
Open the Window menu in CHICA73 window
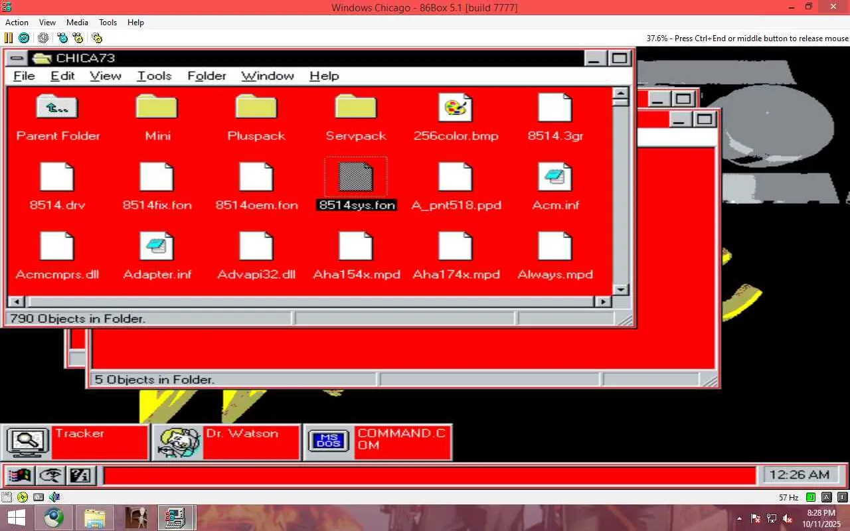coord(268,76)
